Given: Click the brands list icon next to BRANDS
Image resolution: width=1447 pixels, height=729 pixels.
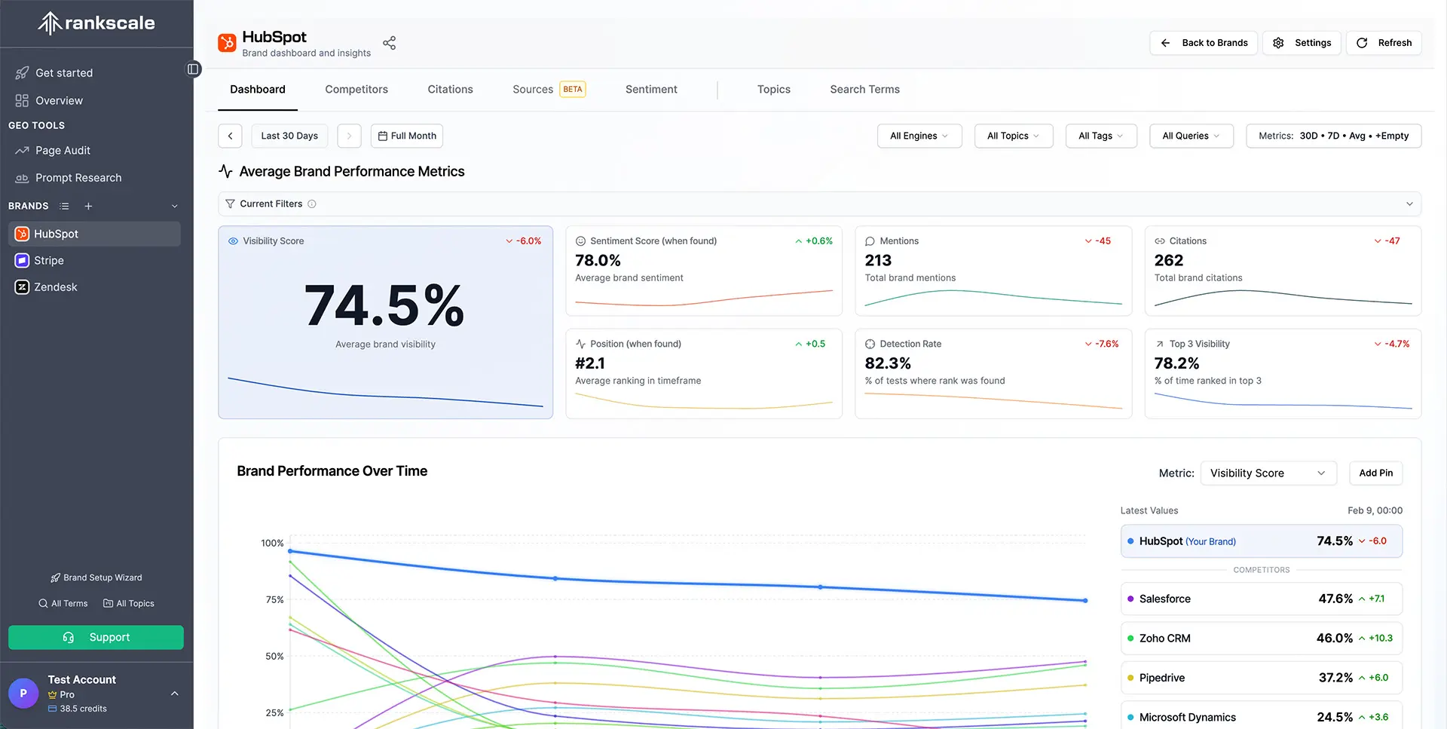Looking at the screenshot, I should tap(64, 206).
